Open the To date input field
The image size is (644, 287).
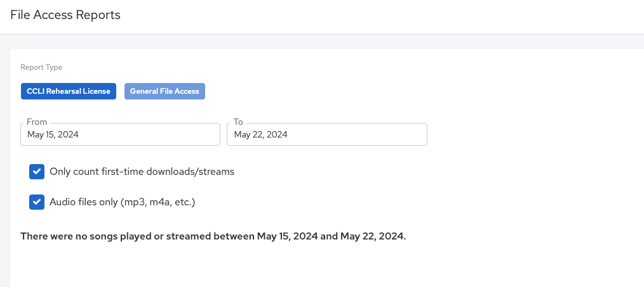click(x=326, y=134)
